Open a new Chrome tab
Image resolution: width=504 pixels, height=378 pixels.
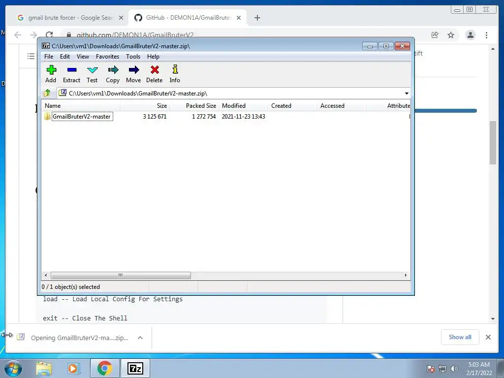257,18
